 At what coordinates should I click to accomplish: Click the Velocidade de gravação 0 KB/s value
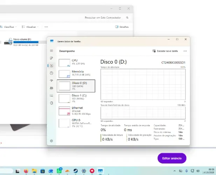click(133, 139)
